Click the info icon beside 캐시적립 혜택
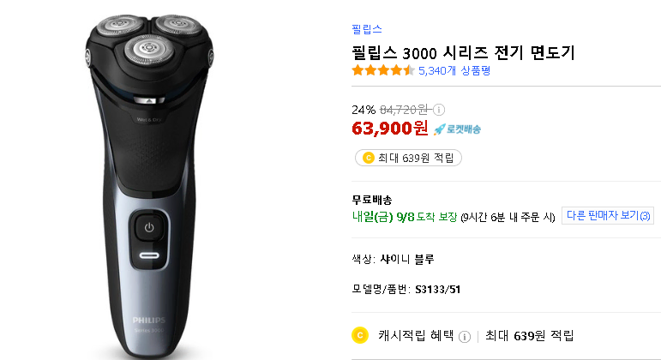This screenshot has height=360, width=661. [464, 336]
